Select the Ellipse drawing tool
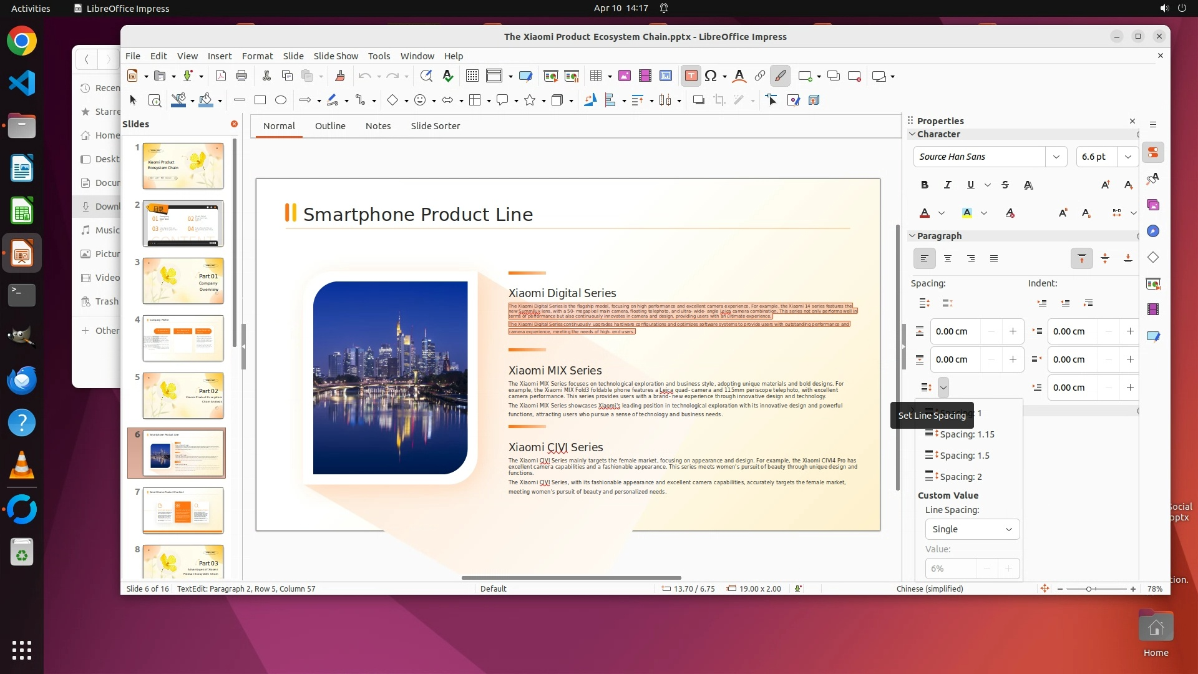 (x=281, y=100)
